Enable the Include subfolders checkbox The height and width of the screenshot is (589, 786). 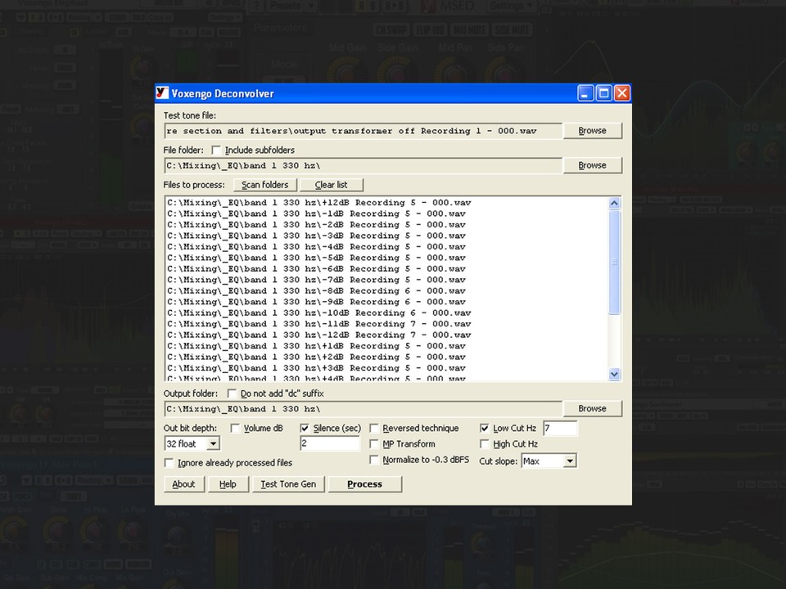point(216,151)
